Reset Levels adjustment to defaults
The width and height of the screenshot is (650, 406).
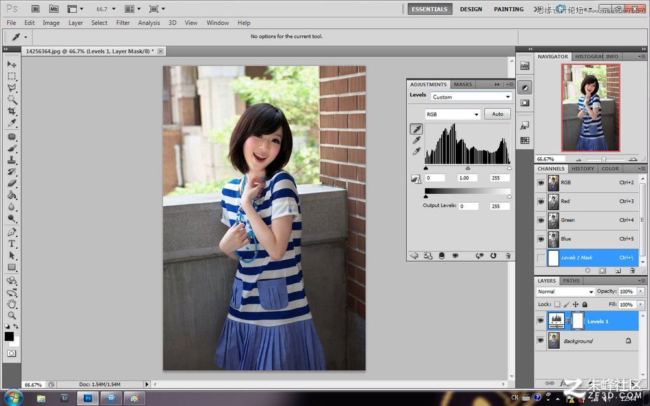tap(493, 255)
